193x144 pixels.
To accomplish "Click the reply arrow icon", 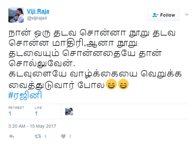I will pyautogui.click(x=12, y=136).
